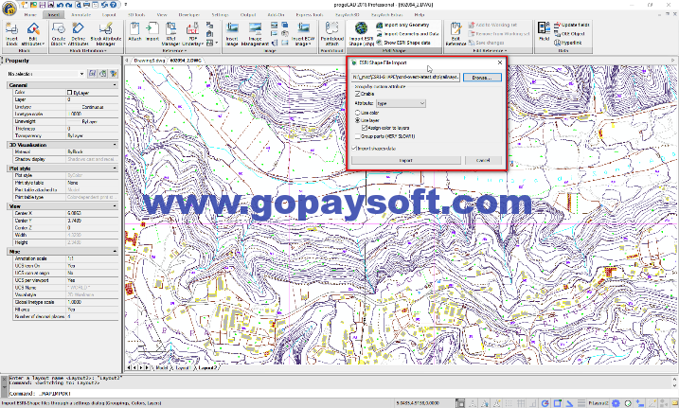The image size is (679, 408).
Task: Click the shape file path input field
Action: pyautogui.click(x=405, y=78)
